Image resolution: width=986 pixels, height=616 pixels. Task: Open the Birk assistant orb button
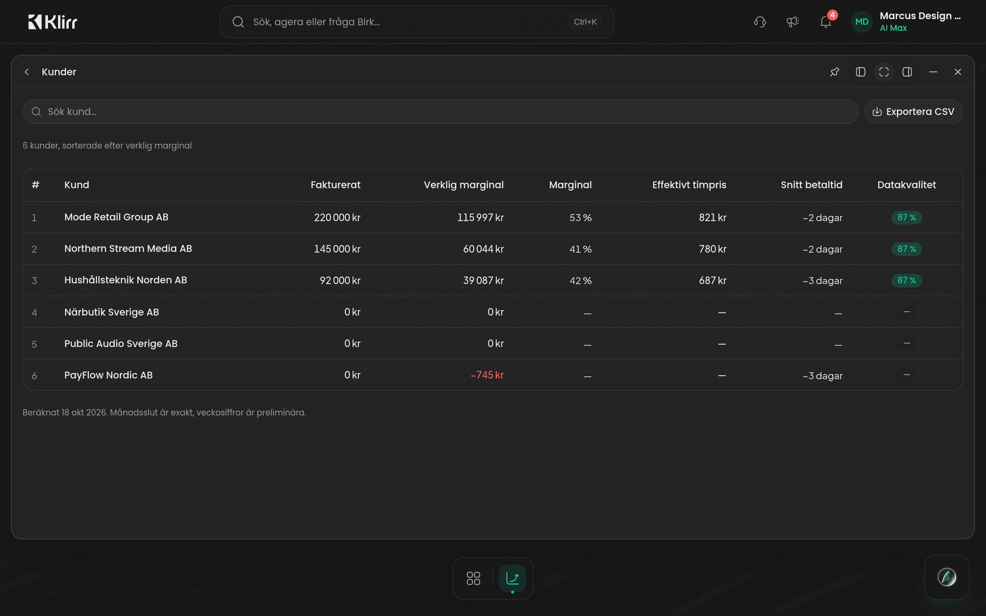coord(947,577)
